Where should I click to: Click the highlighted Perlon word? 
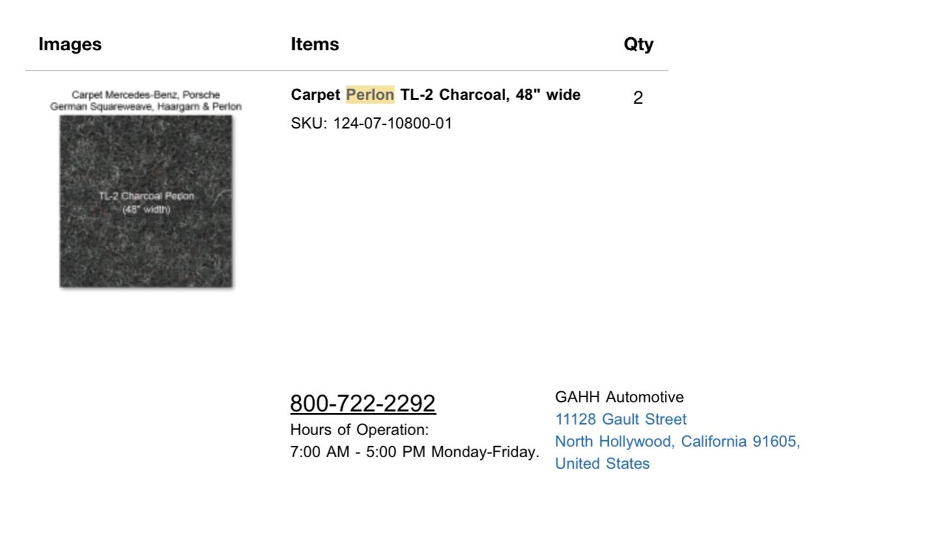tap(370, 95)
